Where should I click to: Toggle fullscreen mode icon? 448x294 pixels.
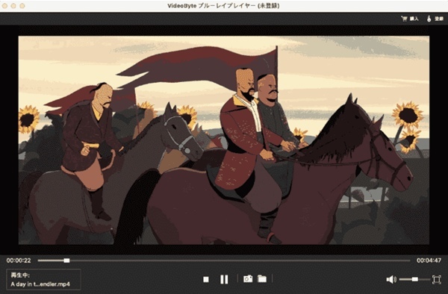[436, 279]
